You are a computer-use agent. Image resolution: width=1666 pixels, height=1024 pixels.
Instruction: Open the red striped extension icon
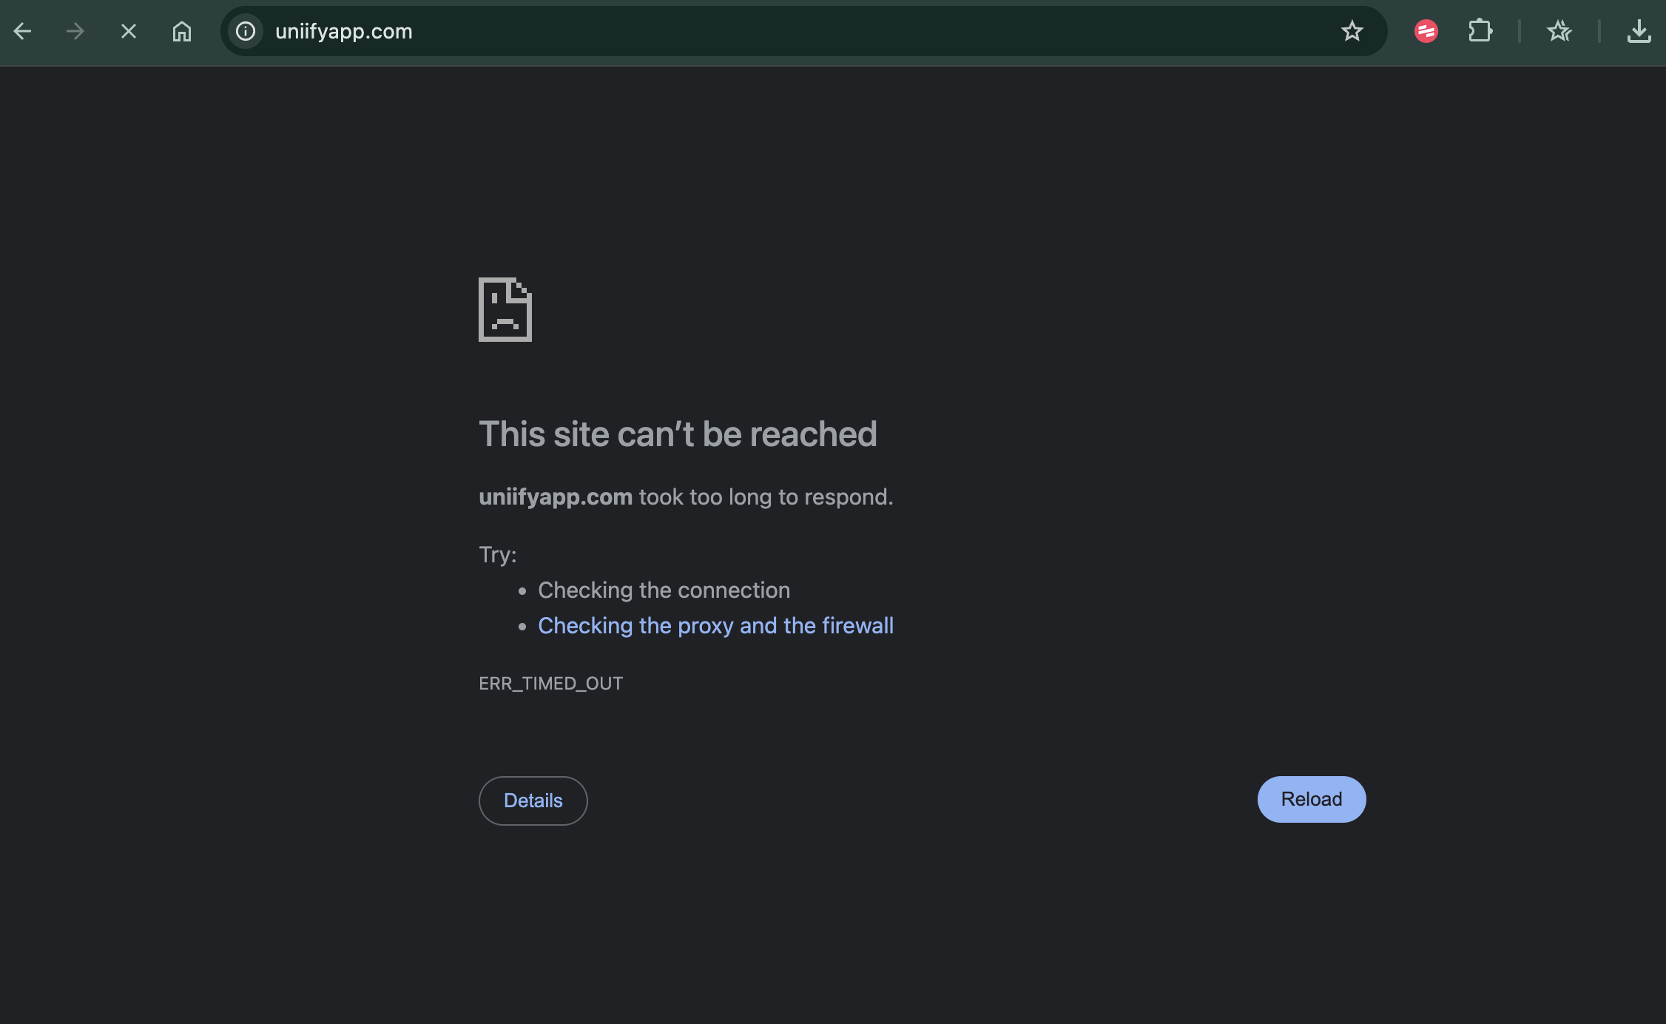(x=1426, y=31)
